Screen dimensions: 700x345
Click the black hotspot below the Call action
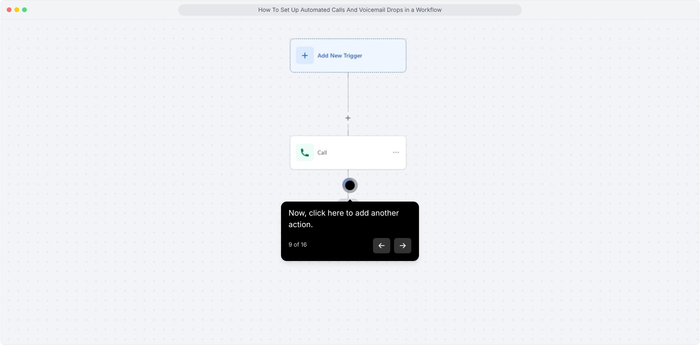click(x=350, y=185)
